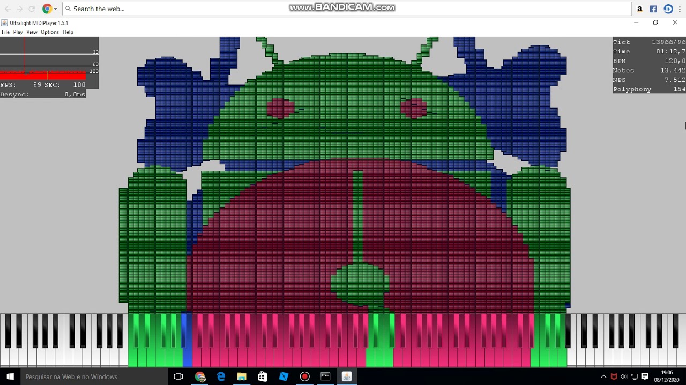Click the blue highlighted piano key
This screenshot has width=686, height=385.
coord(187,358)
